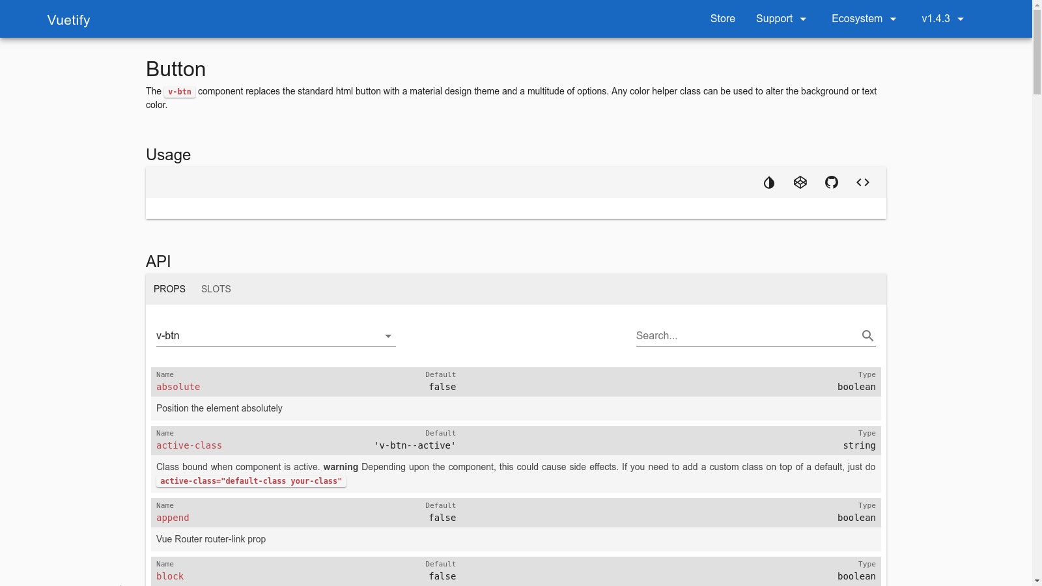
Task: Click 'Position the element absolutely' description
Action: (x=219, y=408)
